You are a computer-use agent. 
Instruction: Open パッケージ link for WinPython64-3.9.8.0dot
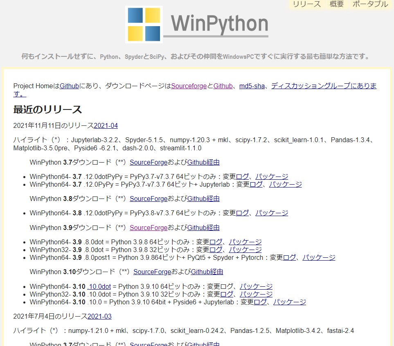click(245, 242)
